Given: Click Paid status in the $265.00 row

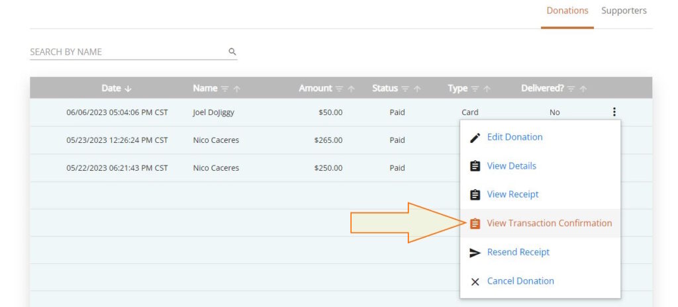Looking at the screenshot, I should point(397,140).
